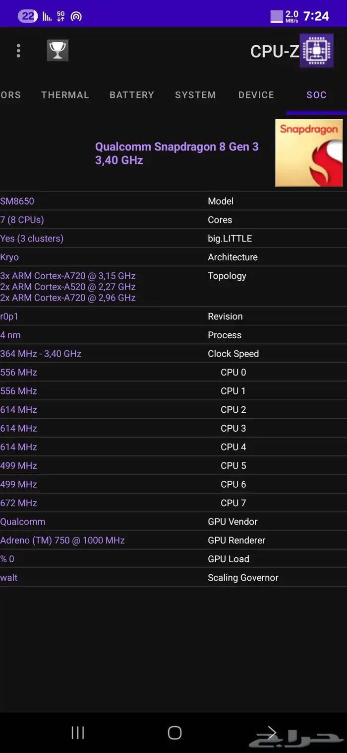This screenshot has width=347, height=753.
Task: Tap the hotspot icon in status bar
Action: pos(76,16)
